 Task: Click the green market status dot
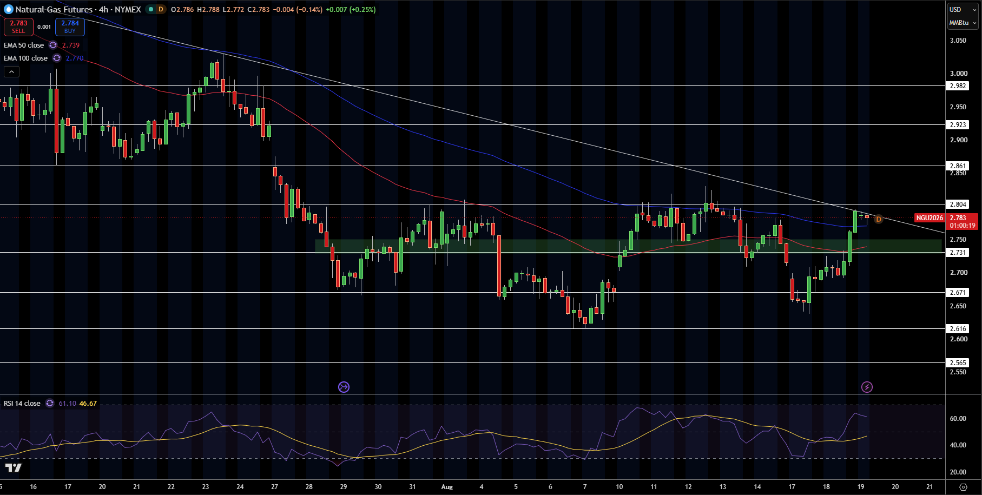pos(151,9)
